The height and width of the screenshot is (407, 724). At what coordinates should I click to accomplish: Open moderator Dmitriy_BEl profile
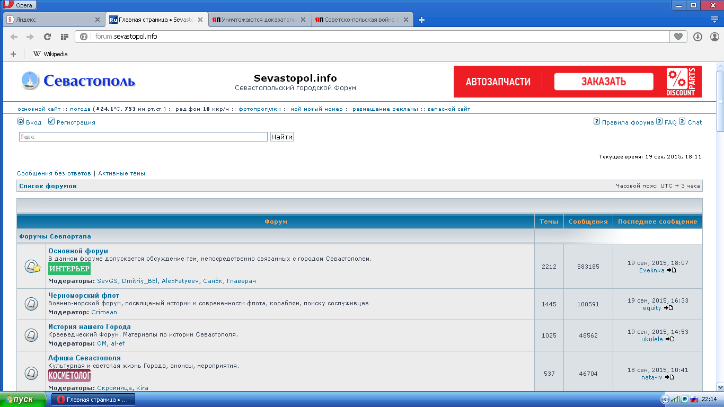(x=140, y=281)
